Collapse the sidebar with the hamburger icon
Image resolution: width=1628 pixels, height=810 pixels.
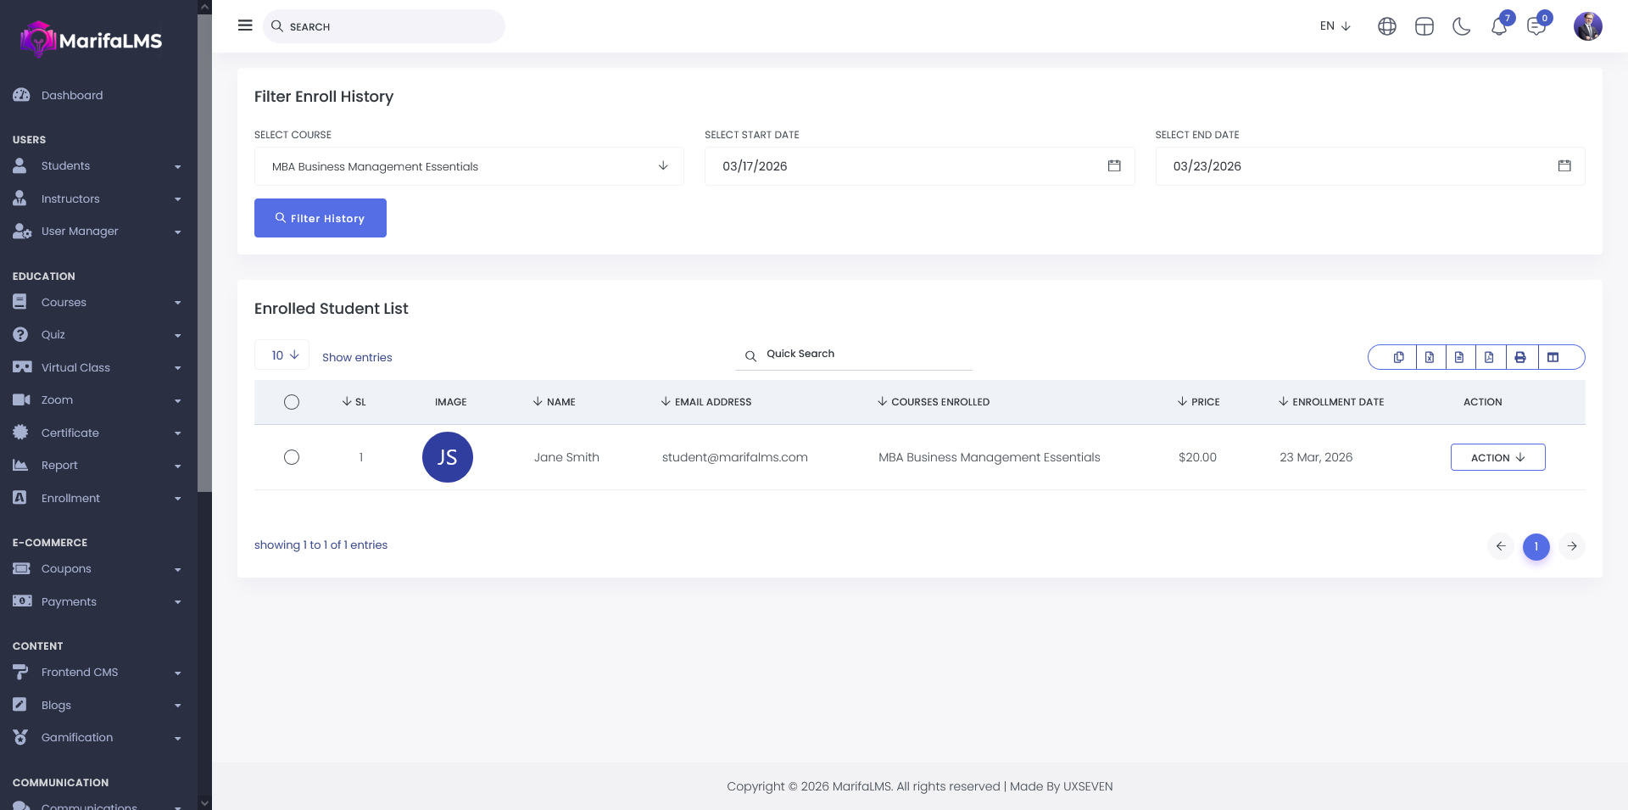pos(245,25)
